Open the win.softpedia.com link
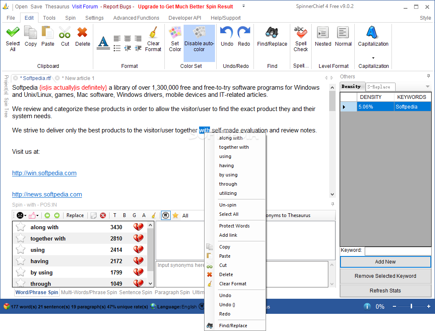The height and width of the screenshot is (331, 435). [44, 173]
